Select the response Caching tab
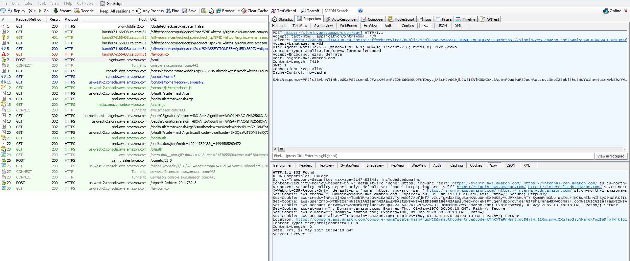630x261 pixels. click(x=456, y=165)
